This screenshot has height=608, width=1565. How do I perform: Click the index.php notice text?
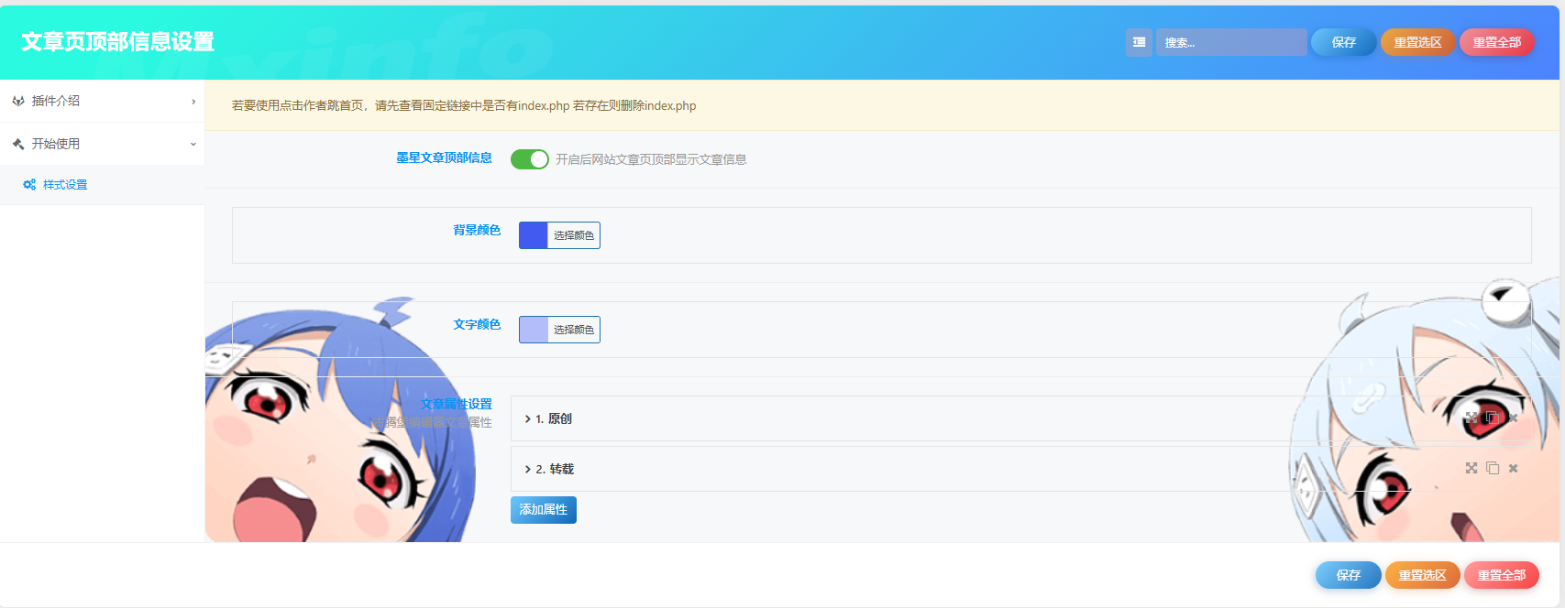point(464,106)
